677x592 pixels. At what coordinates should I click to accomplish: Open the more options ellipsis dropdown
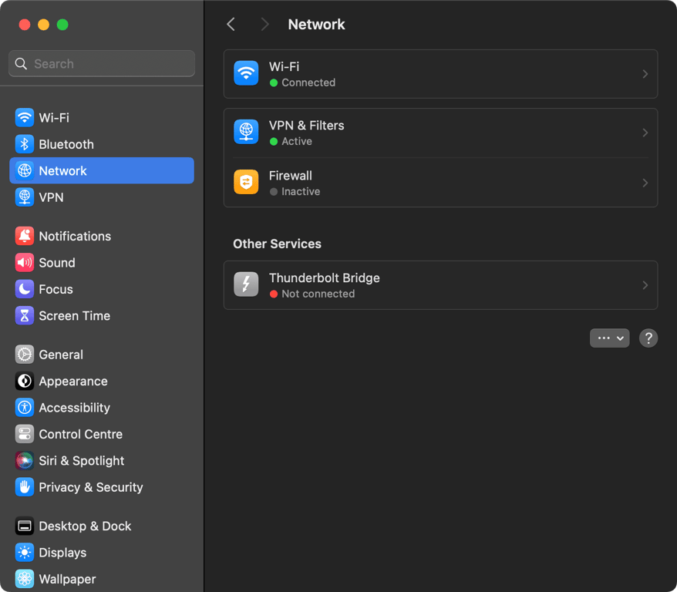(x=609, y=338)
